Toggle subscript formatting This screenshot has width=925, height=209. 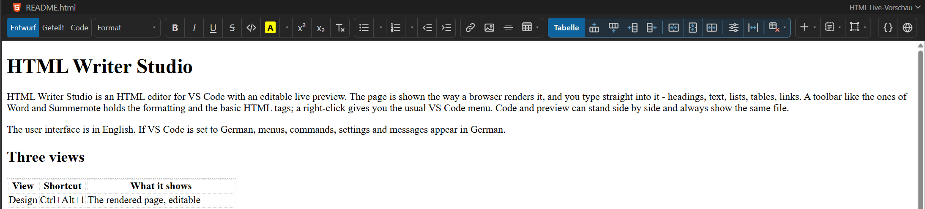point(321,28)
